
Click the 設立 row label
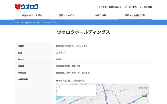[20, 53]
